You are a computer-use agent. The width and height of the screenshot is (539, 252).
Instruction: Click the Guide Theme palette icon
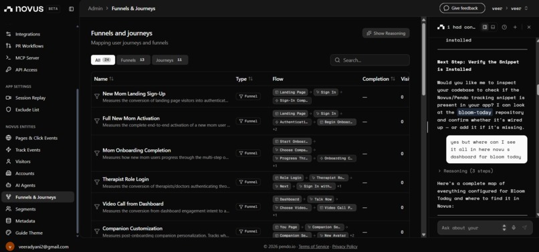(9, 233)
